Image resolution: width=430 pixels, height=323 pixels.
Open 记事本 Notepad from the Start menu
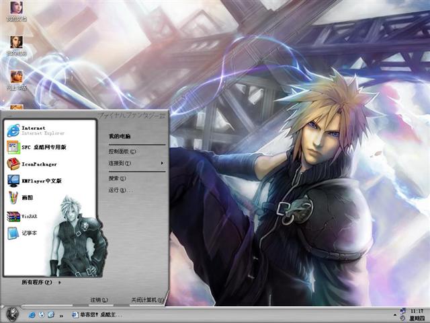22,233
